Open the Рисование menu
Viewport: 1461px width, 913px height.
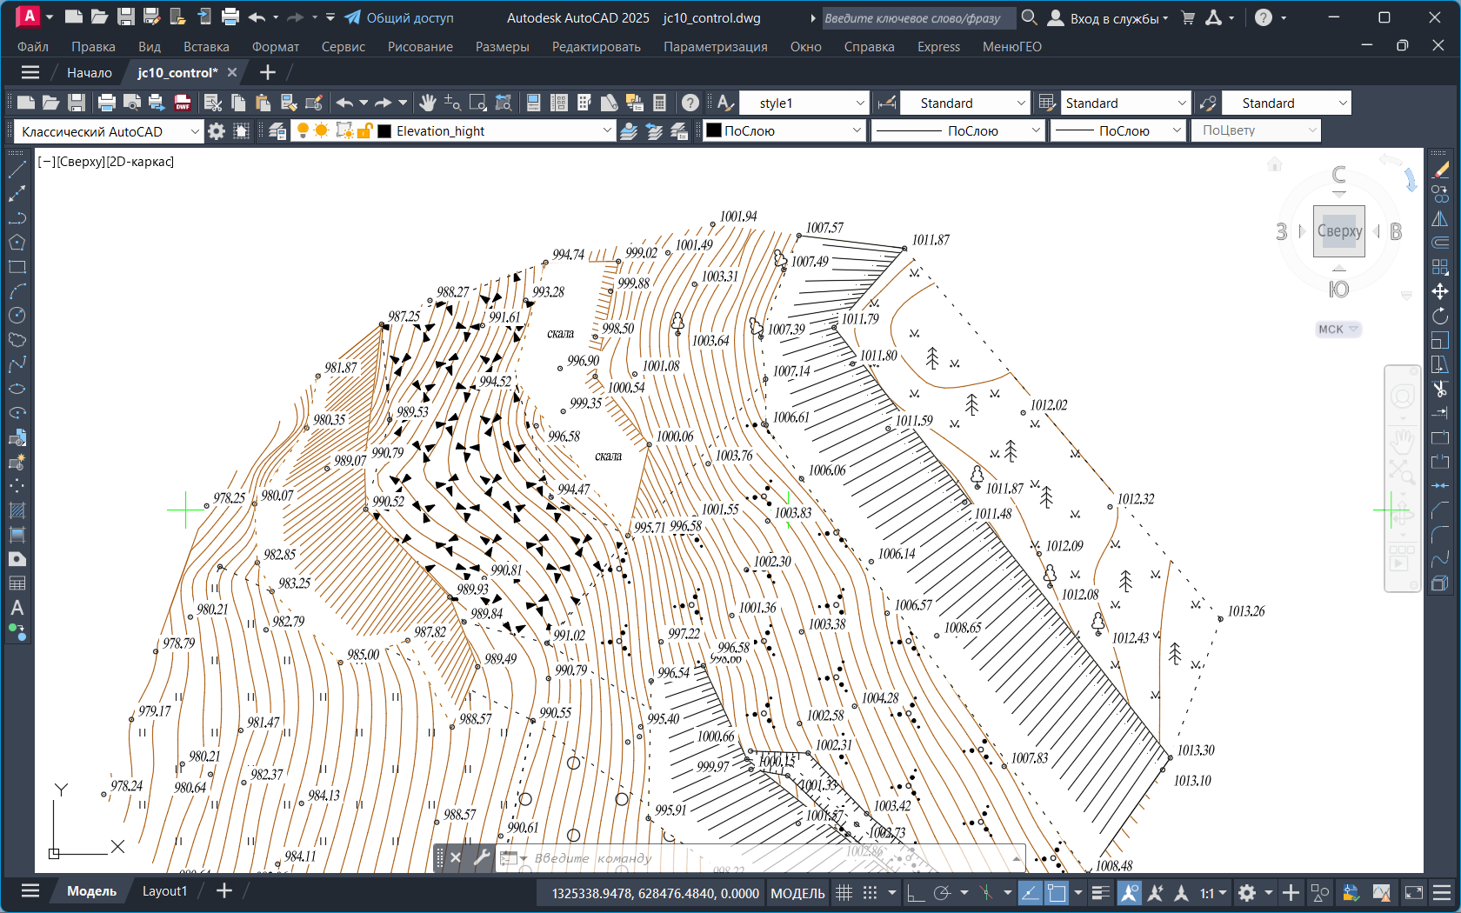[420, 47]
